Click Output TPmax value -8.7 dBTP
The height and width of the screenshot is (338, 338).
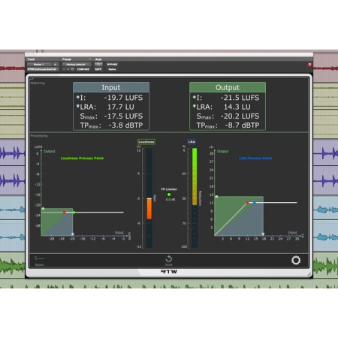pos(242,125)
